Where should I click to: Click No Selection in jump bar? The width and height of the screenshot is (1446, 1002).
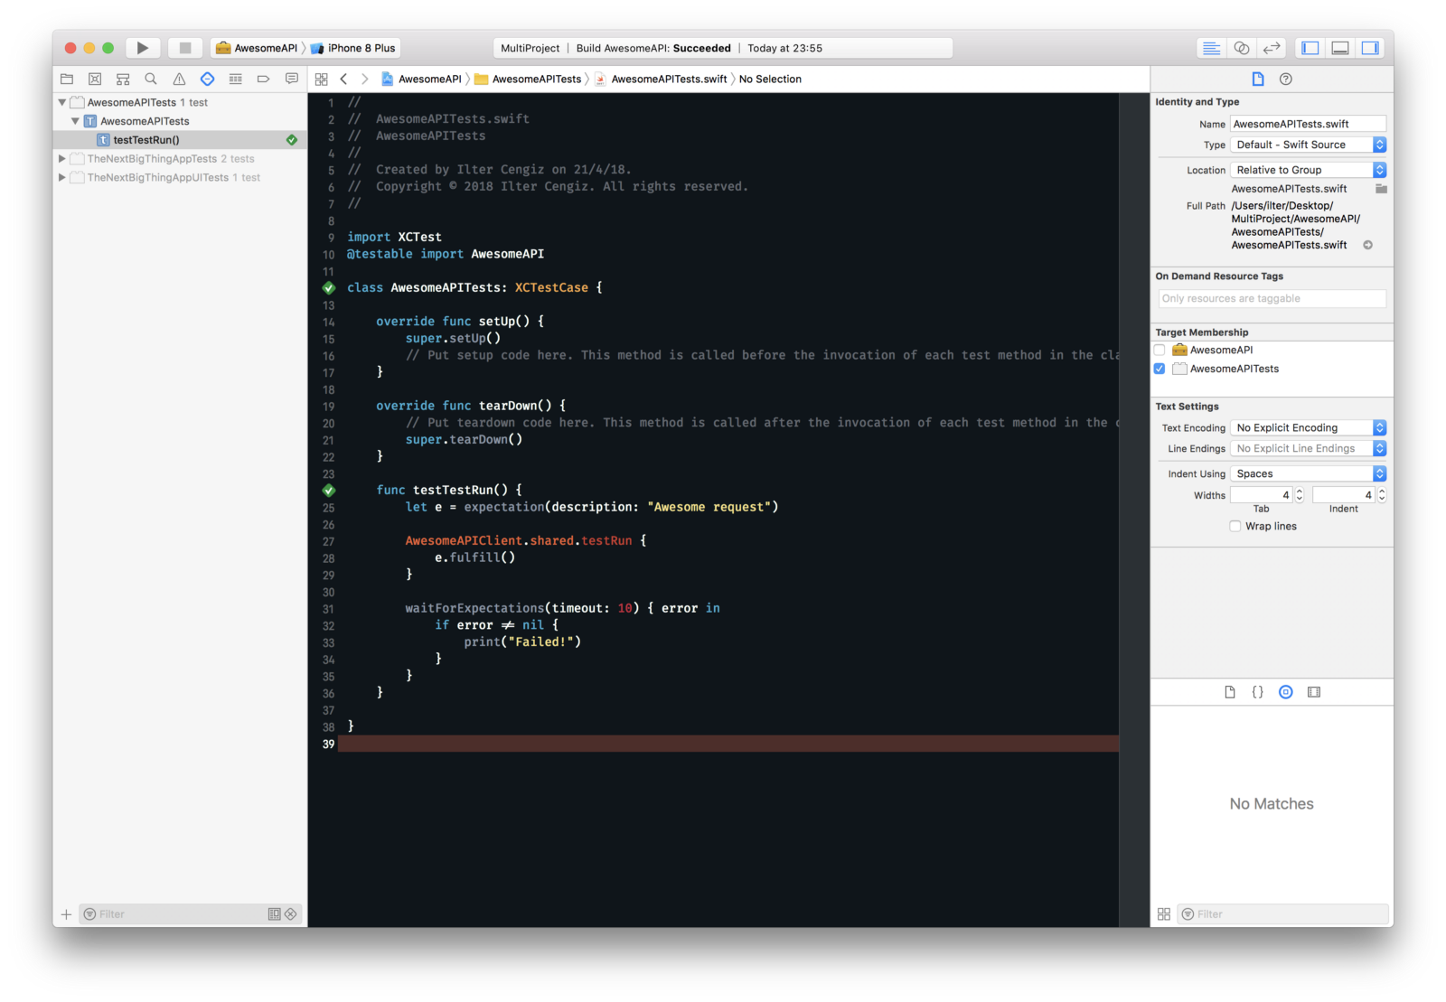pyautogui.click(x=770, y=79)
